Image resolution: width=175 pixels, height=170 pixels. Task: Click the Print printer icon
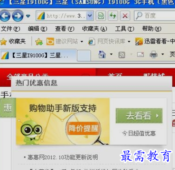click(154, 55)
